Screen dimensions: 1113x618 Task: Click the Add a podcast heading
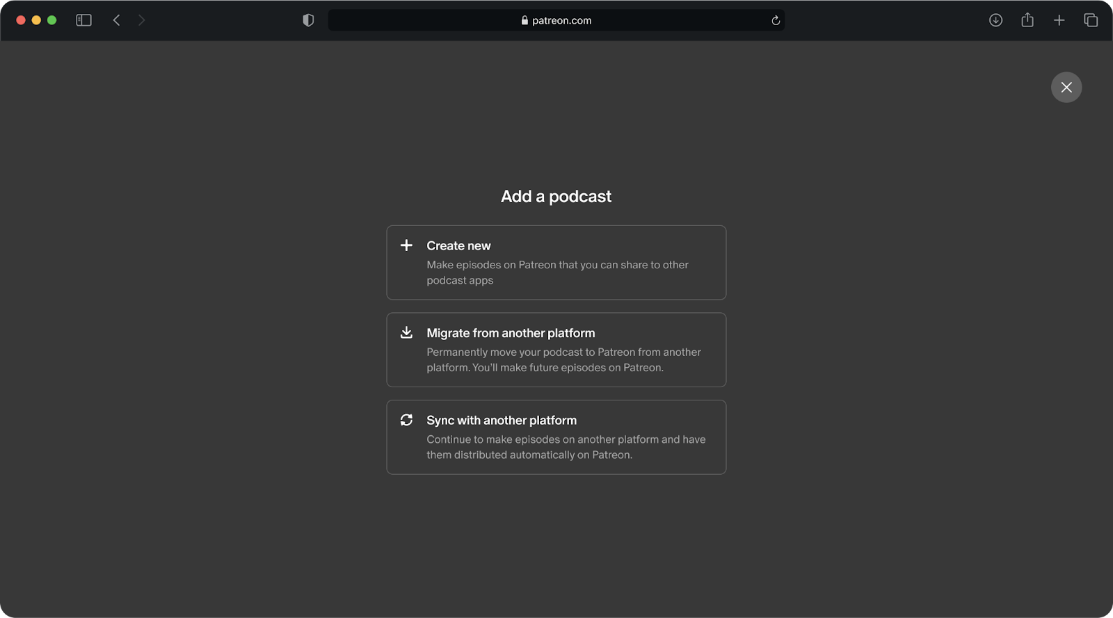(556, 196)
